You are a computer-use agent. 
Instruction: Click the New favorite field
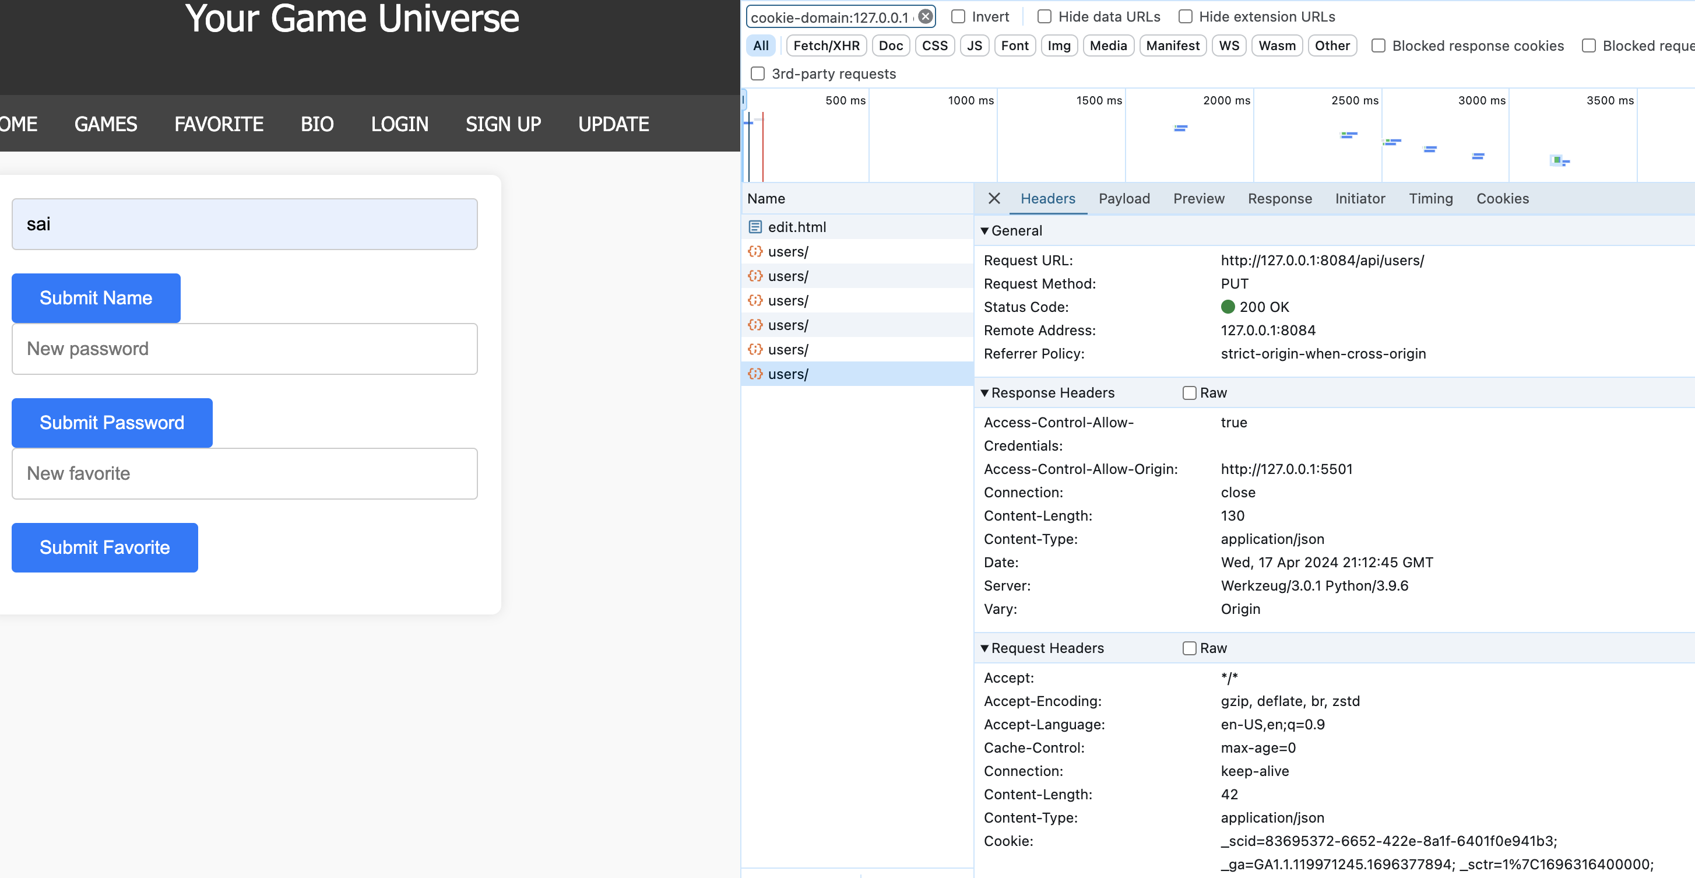coord(245,474)
